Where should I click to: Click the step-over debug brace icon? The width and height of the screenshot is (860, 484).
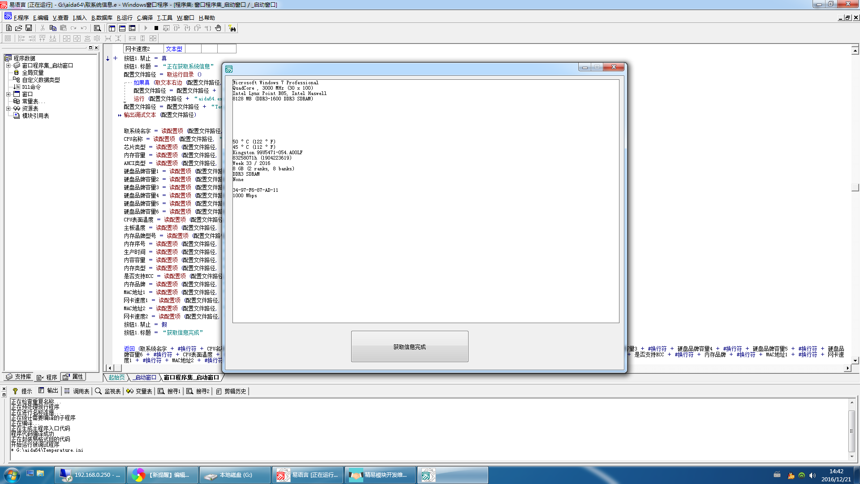[177, 28]
